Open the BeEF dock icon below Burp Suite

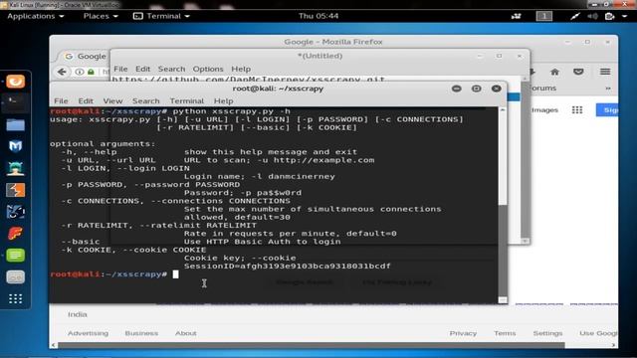[x=16, y=212]
